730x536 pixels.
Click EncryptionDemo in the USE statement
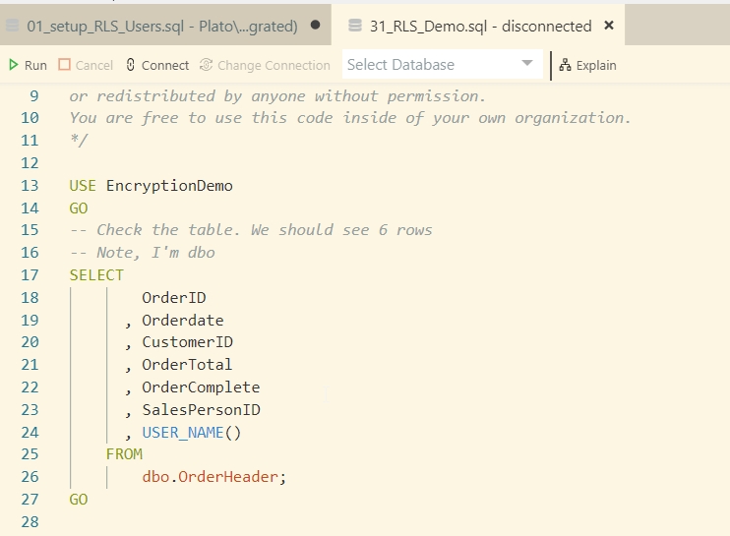(169, 185)
